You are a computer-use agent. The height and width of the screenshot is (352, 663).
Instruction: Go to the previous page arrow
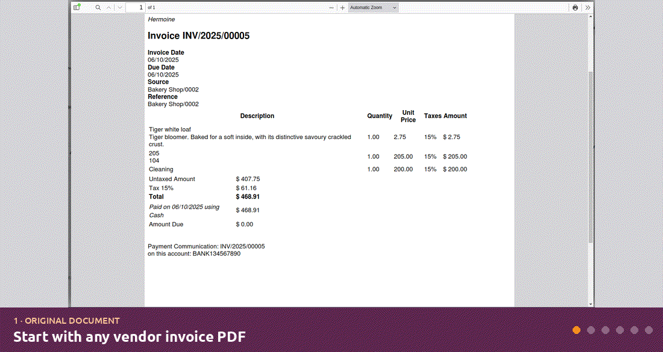108,8
